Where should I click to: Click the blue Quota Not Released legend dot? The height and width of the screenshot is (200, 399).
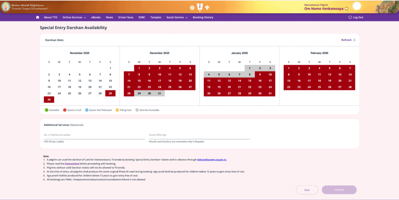(87, 110)
